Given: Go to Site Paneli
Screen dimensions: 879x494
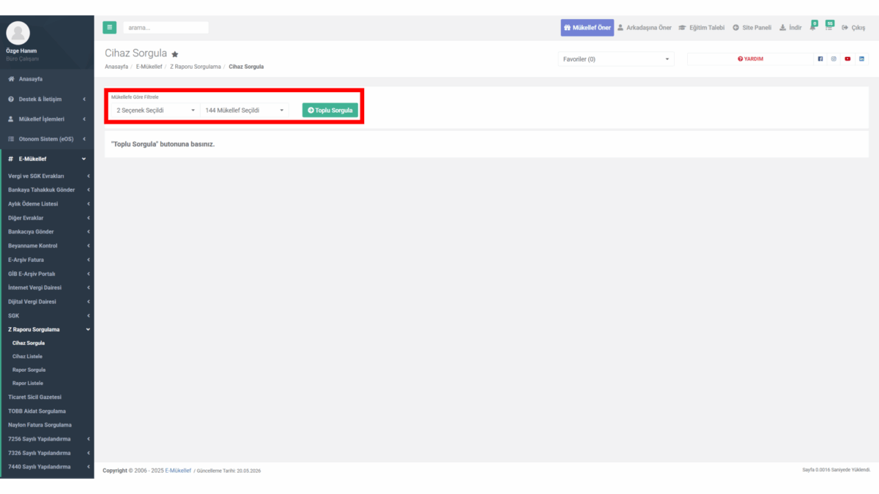Looking at the screenshot, I should 752,27.
